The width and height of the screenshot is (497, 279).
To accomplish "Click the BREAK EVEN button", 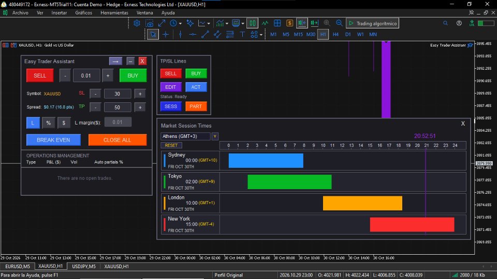I will tap(53, 140).
